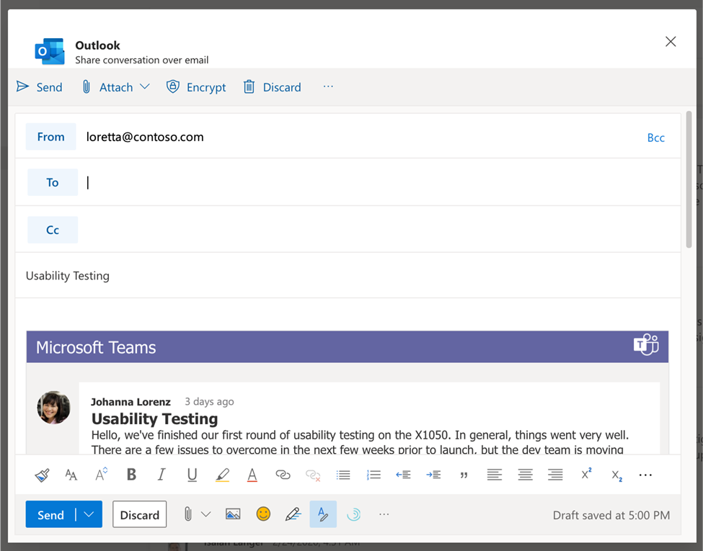Viewport: 703px width, 551px height.
Task: Toggle underline formatting
Action: coord(192,475)
